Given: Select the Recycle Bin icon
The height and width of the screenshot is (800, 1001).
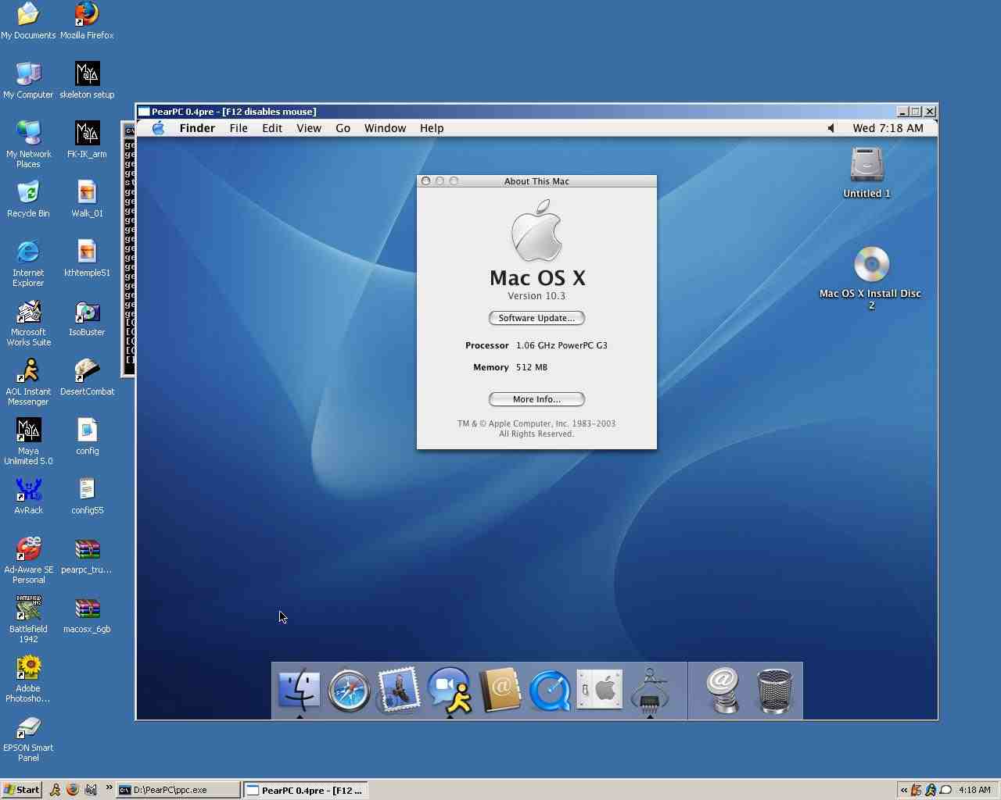Looking at the screenshot, I should tap(28, 198).
